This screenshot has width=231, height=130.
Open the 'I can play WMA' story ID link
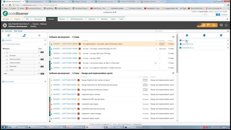click(65, 58)
